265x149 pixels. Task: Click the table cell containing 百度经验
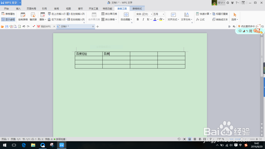tap(89, 54)
